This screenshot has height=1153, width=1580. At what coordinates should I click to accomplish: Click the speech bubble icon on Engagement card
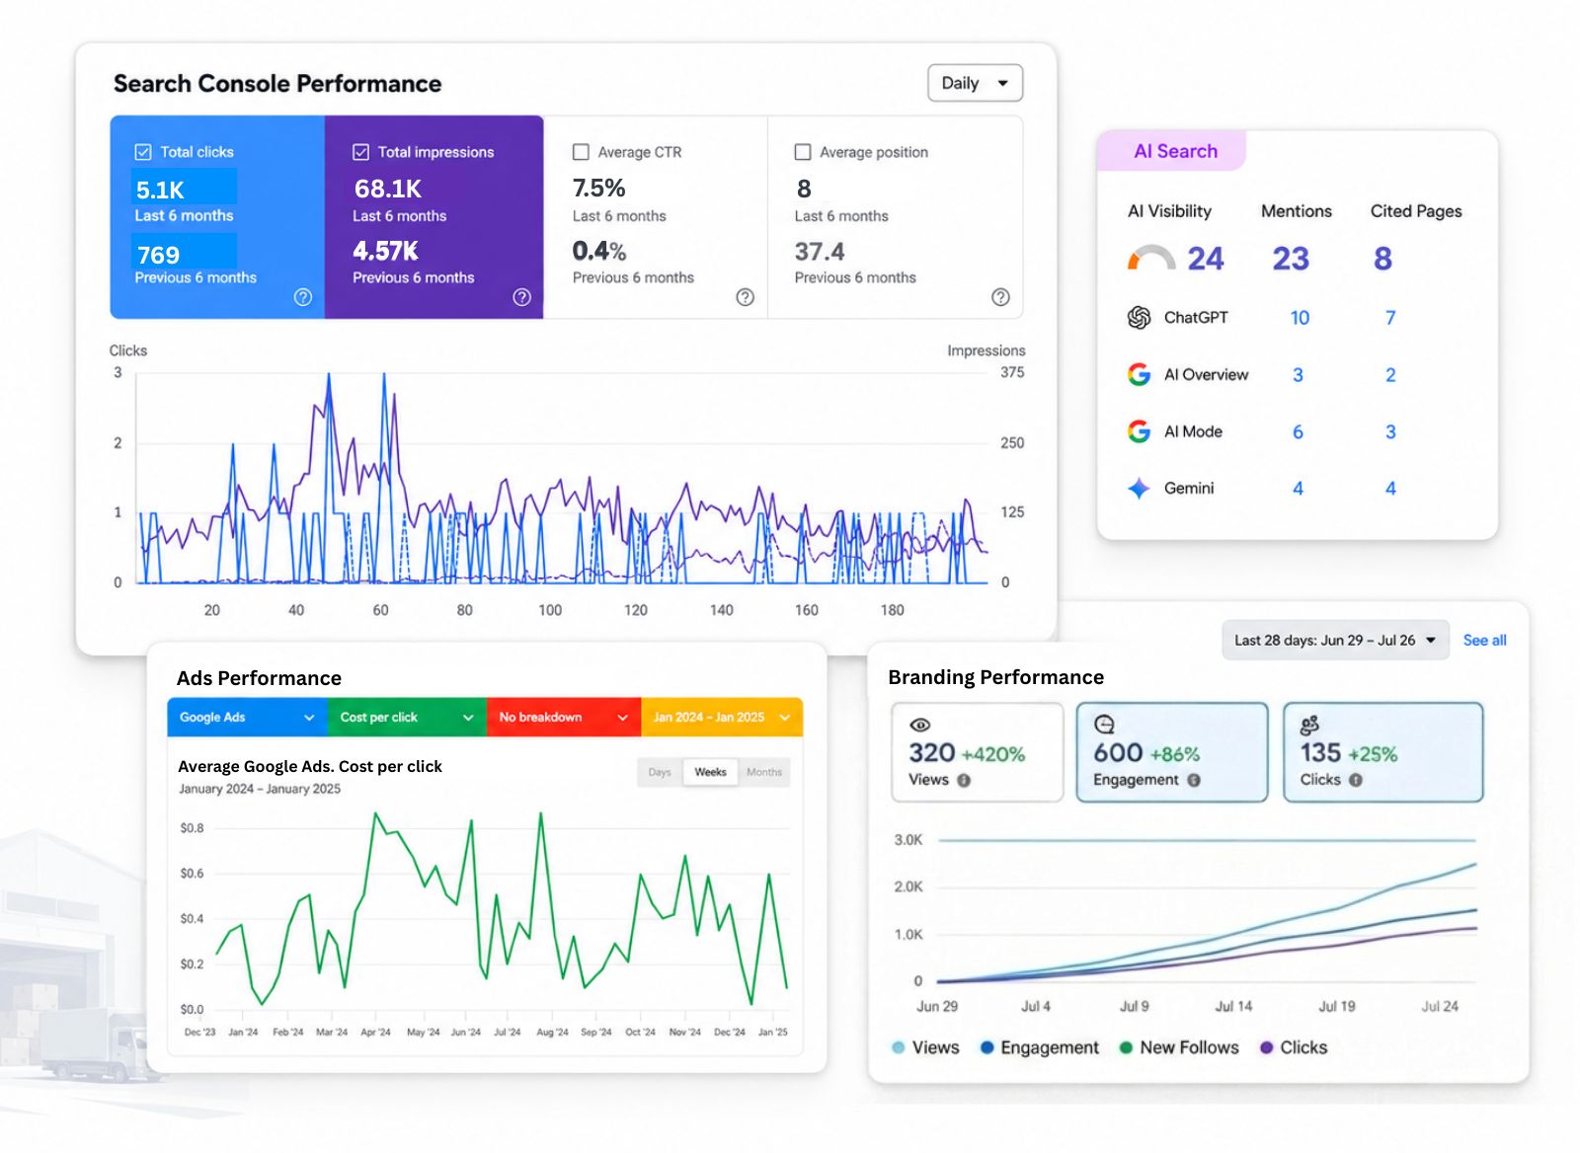click(1104, 725)
